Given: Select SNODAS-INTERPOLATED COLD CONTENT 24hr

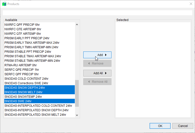Looking at the screenshot, I should tap(40, 105).
